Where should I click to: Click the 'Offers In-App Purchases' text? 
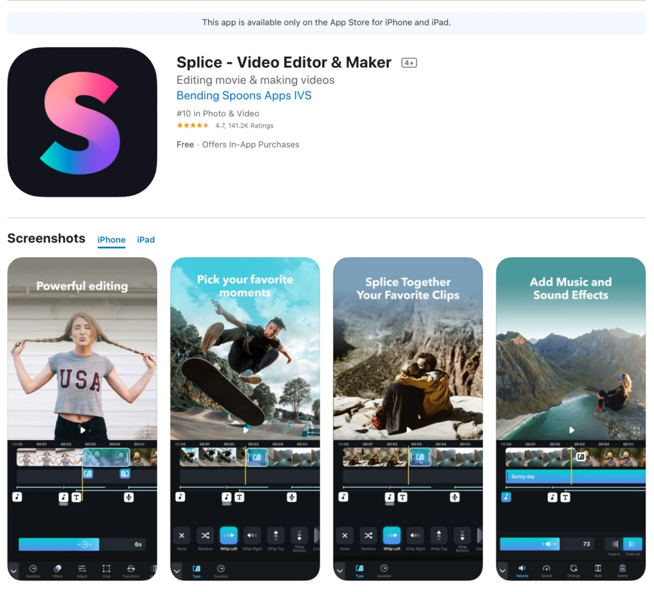pos(250,145)
